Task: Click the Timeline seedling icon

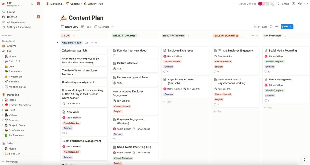Action: click(x=6, y=82)
